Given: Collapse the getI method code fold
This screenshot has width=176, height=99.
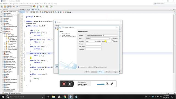Looking at the screenshot, I should [x=24, y=33].
